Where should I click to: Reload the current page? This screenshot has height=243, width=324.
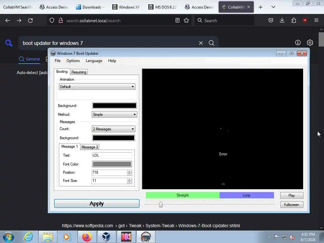click(30, 21)
